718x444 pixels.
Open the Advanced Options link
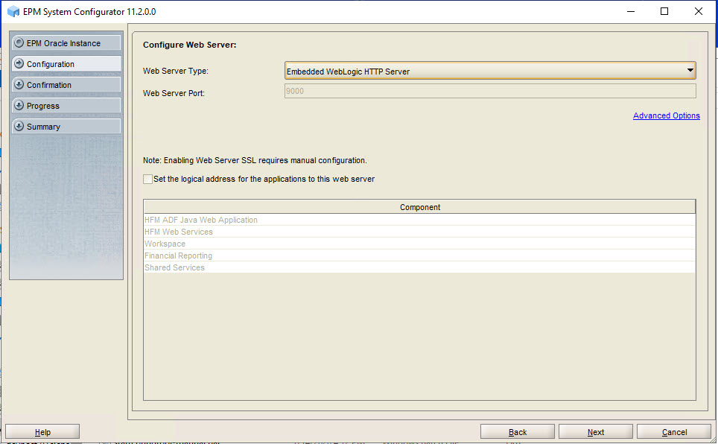(x=667, y=115)
